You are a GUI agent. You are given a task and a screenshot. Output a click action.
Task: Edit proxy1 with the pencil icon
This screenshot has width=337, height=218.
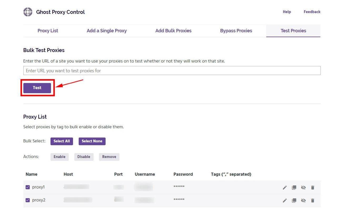[285, 187]
